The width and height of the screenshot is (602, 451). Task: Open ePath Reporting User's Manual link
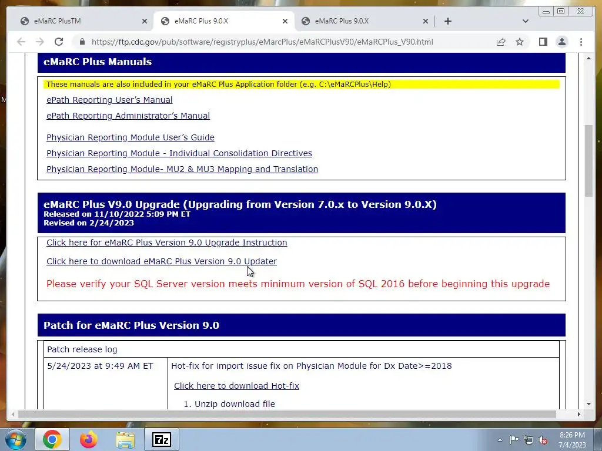click(x=109, y=100)
